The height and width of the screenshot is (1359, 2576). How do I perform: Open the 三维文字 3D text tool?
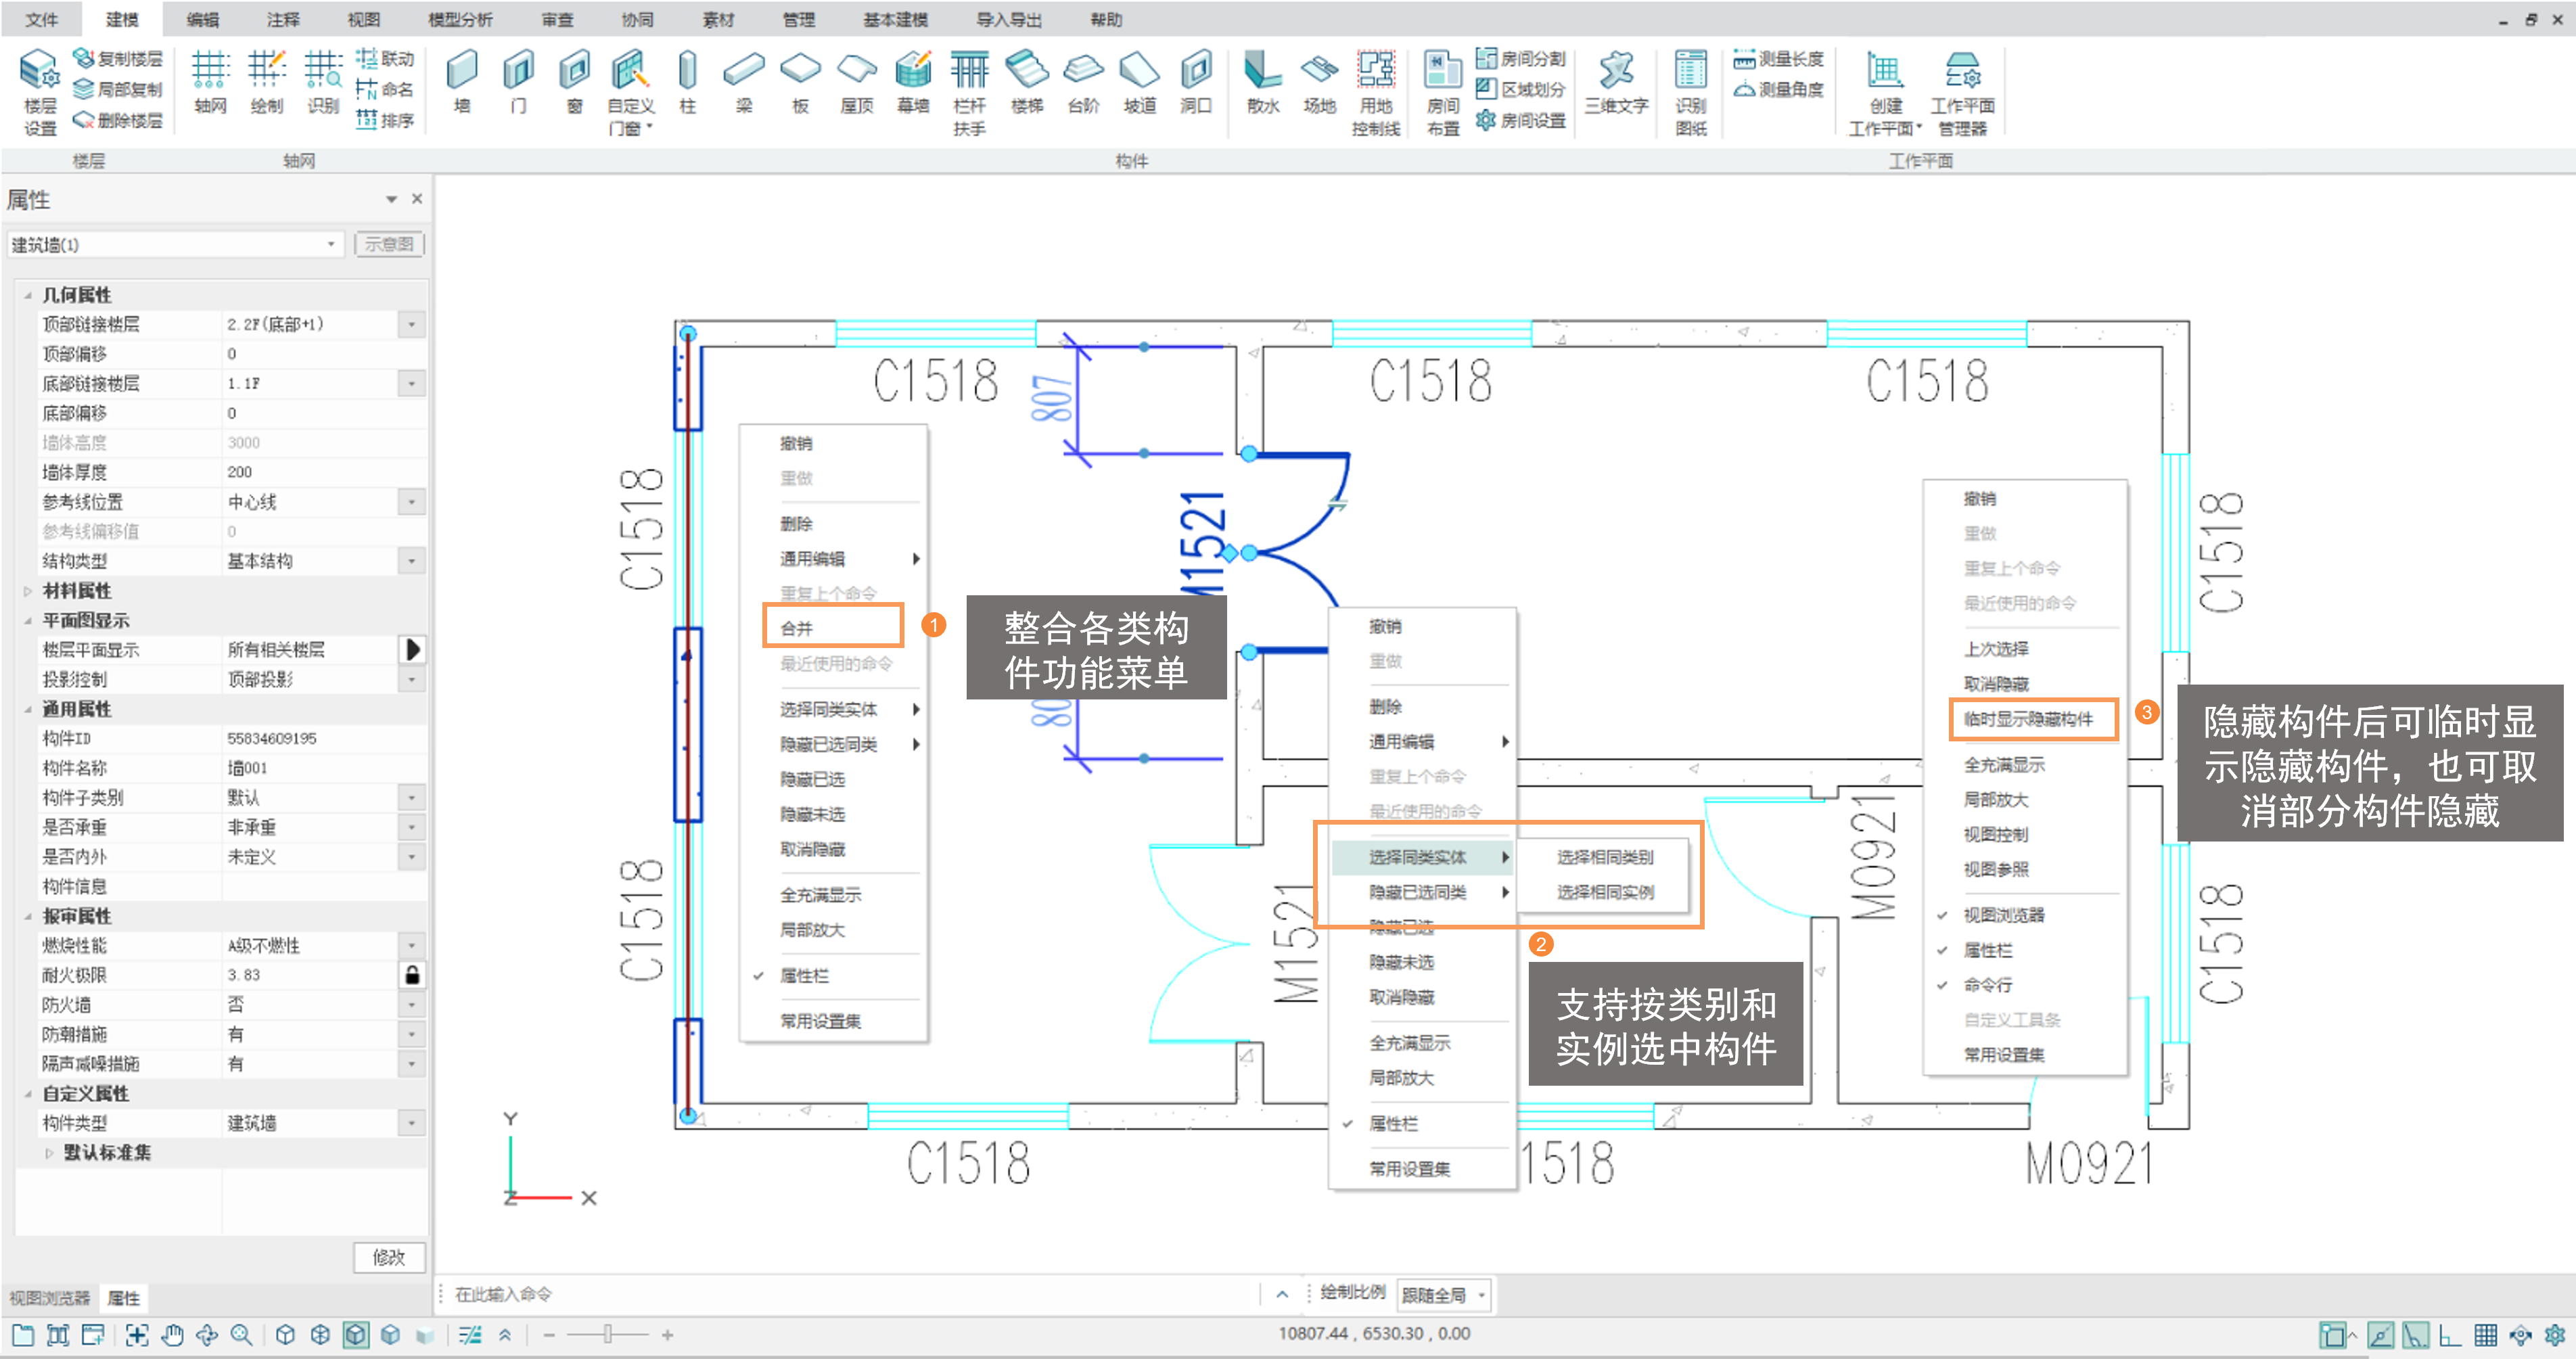pos(1615,80)
